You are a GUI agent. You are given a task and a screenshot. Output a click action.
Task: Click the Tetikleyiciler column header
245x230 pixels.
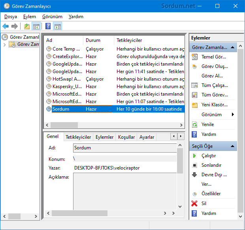pyautogui.click(x=149, y=40)
